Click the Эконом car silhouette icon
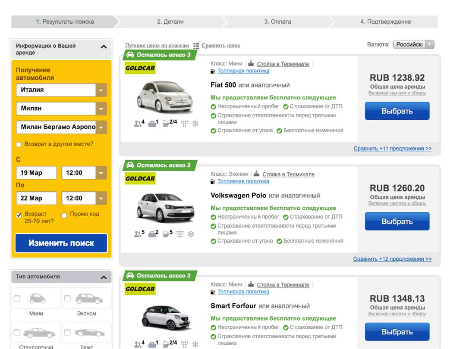 click(x=89, y=299)
